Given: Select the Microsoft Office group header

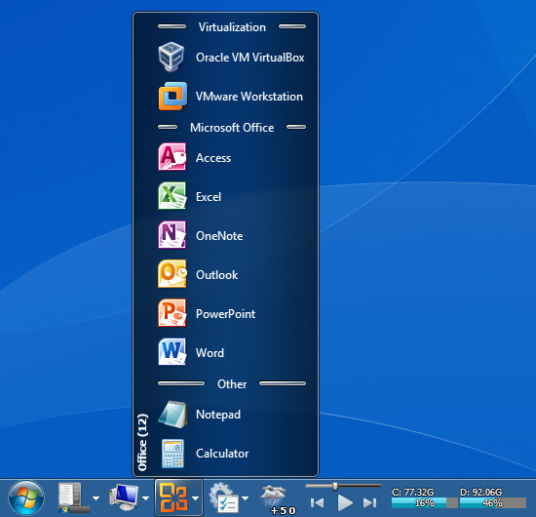Looking at the screenshot, I should click(x=232, y=128).
